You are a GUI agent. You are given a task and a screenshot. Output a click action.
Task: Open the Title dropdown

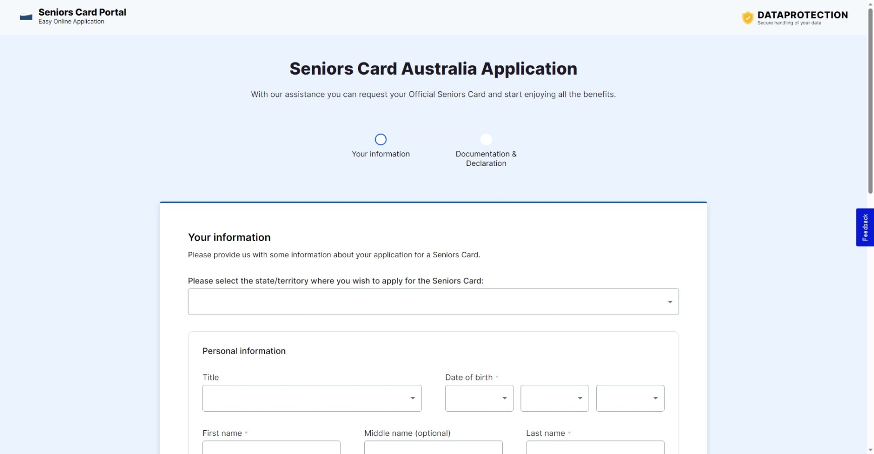(x=312, y=398)
